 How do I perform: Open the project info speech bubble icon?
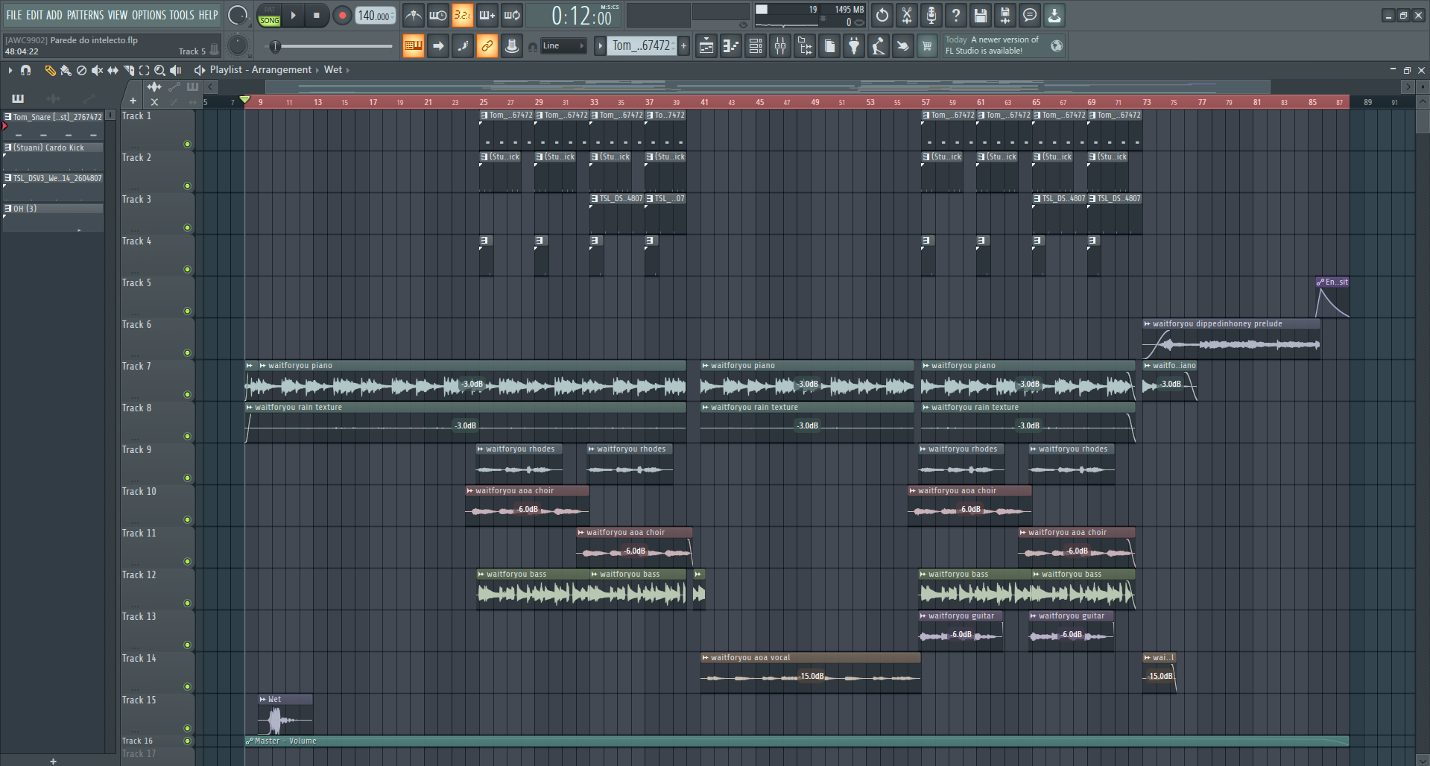(1030, 15)
